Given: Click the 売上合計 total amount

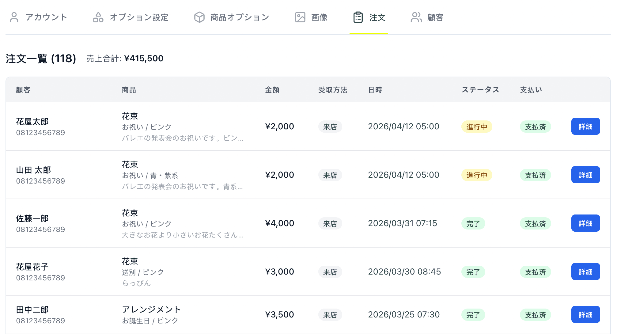Looking at the screenshot, I should pyautogui.click(x=144, y=58).
